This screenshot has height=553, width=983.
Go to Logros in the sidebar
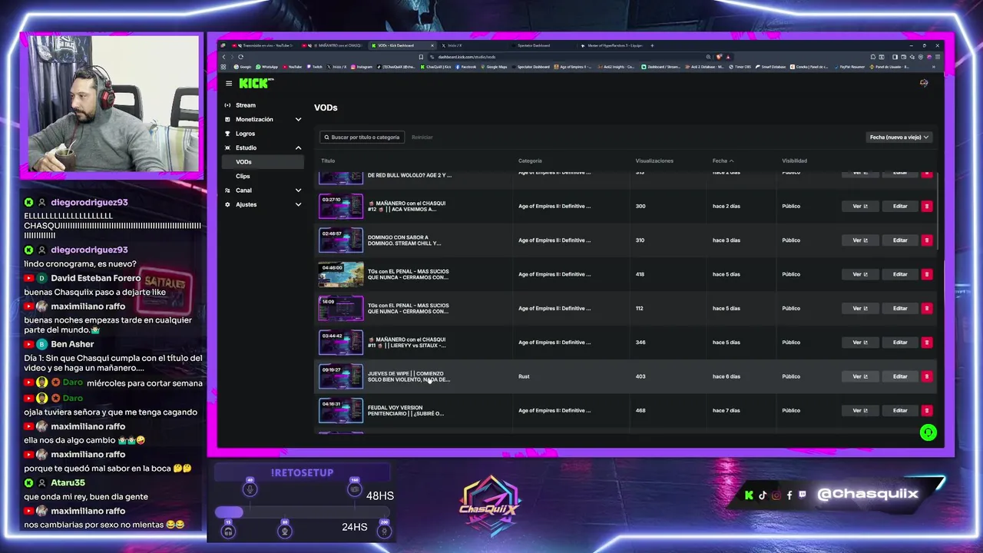pos(245,134)
